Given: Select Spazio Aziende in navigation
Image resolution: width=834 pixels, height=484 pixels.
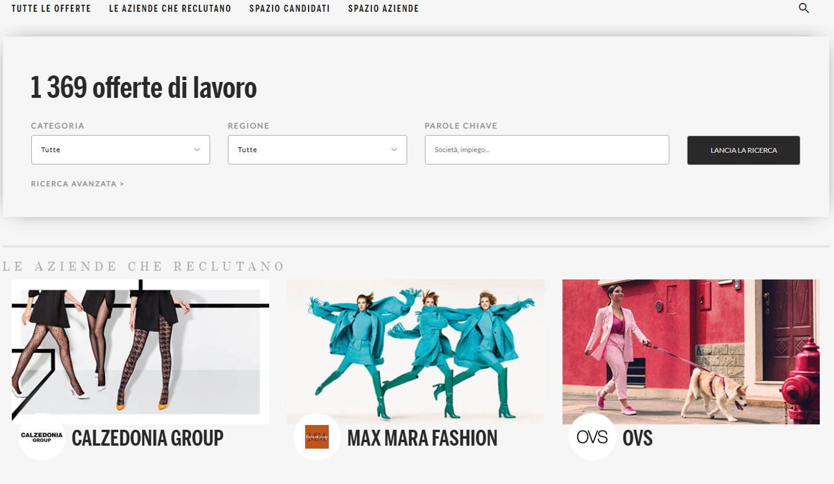Looking at the screenshot, I should tap(383, 9).
